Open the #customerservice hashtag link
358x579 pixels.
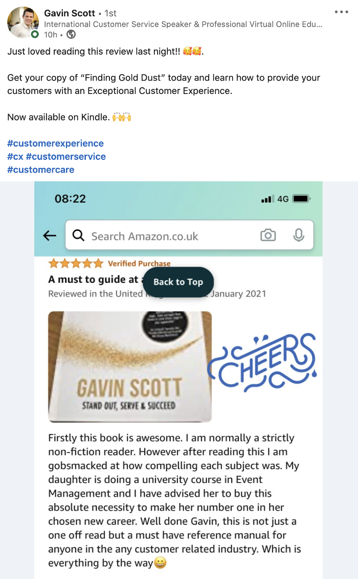(66, 157)
